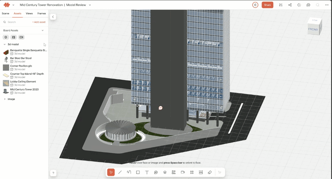The width and height of the screenshot is (332, 179).
Task: Click the greyed-out cursor tool at toolbar end
Action: click(219, 172)
